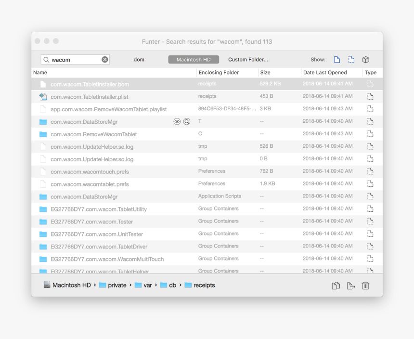Screen dimensions: 414x339
Task: Select com.wacom.TabletInstaller.bom row
Action: pos(207,84)
